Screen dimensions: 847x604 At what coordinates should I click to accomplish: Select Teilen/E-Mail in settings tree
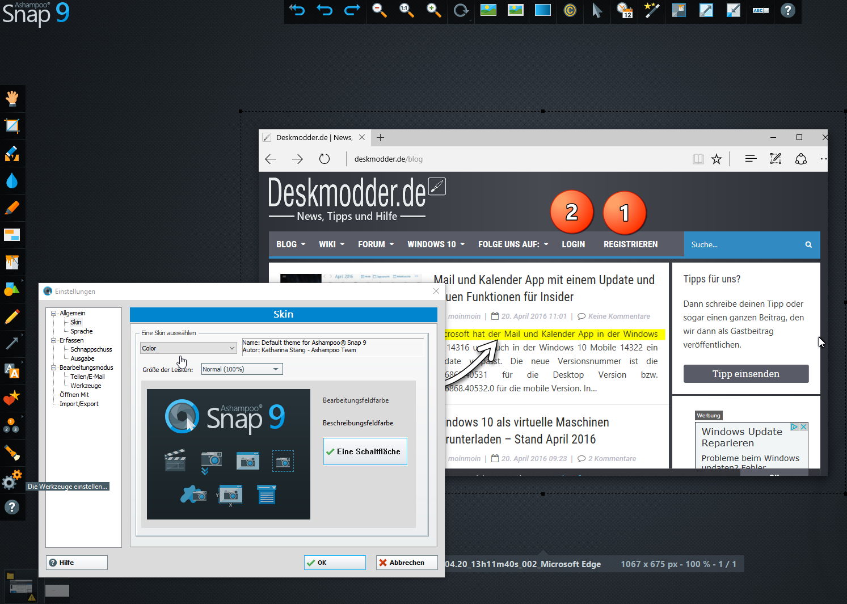[x=87, y=377]
